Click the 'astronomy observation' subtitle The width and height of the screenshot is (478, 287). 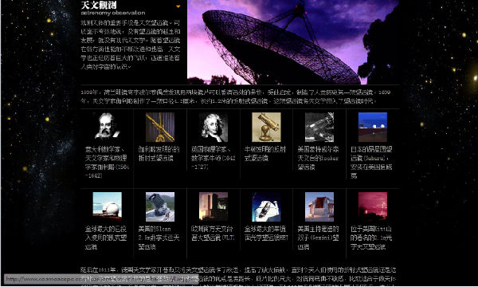113,13
